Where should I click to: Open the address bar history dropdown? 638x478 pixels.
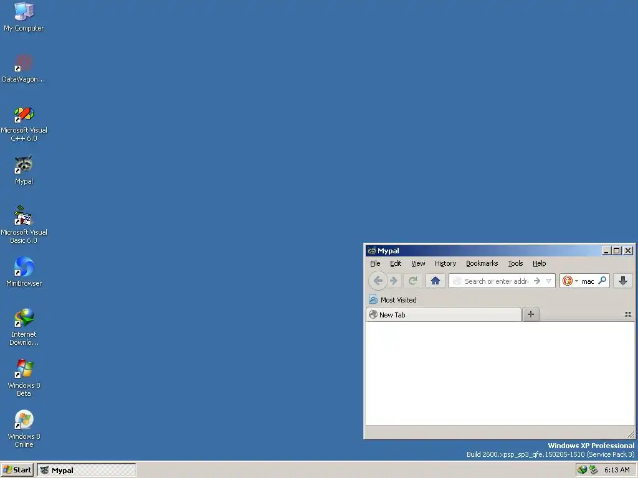click(548, 281)
